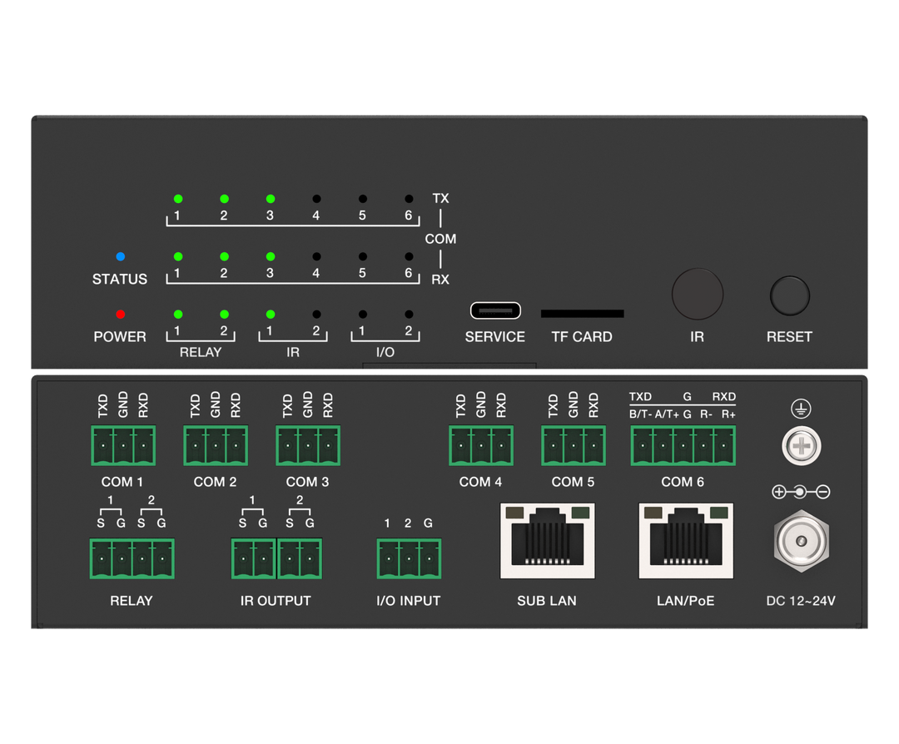Click the round IR receiver window

(698, 294)
